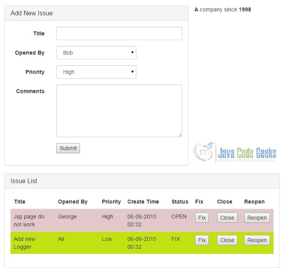Click the Issue List panel heading
The image size is (281, 268).
coord(142,181)
